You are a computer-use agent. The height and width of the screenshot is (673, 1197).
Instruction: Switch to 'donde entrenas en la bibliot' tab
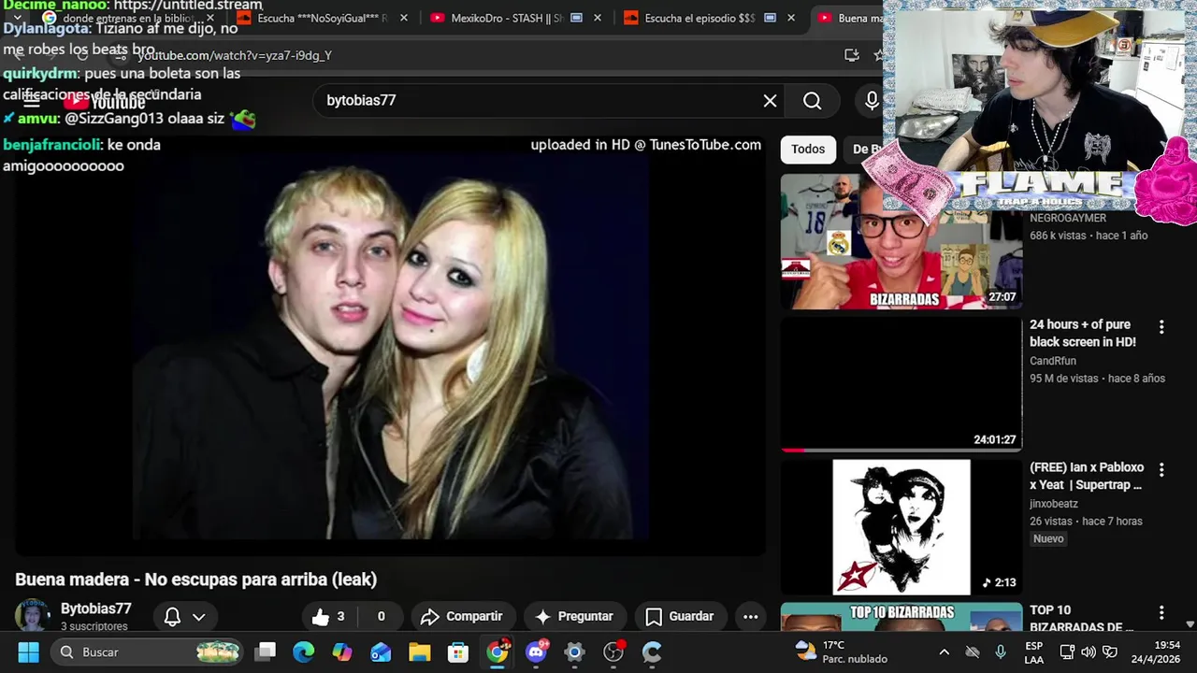tap(126, 18)
